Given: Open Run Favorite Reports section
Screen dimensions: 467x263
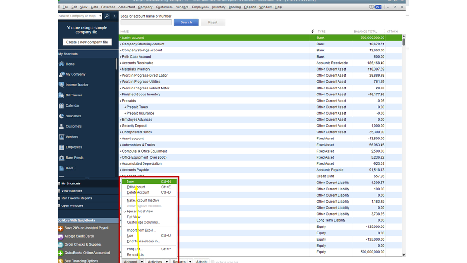Looking at the screenshot, I should (77, 198).
